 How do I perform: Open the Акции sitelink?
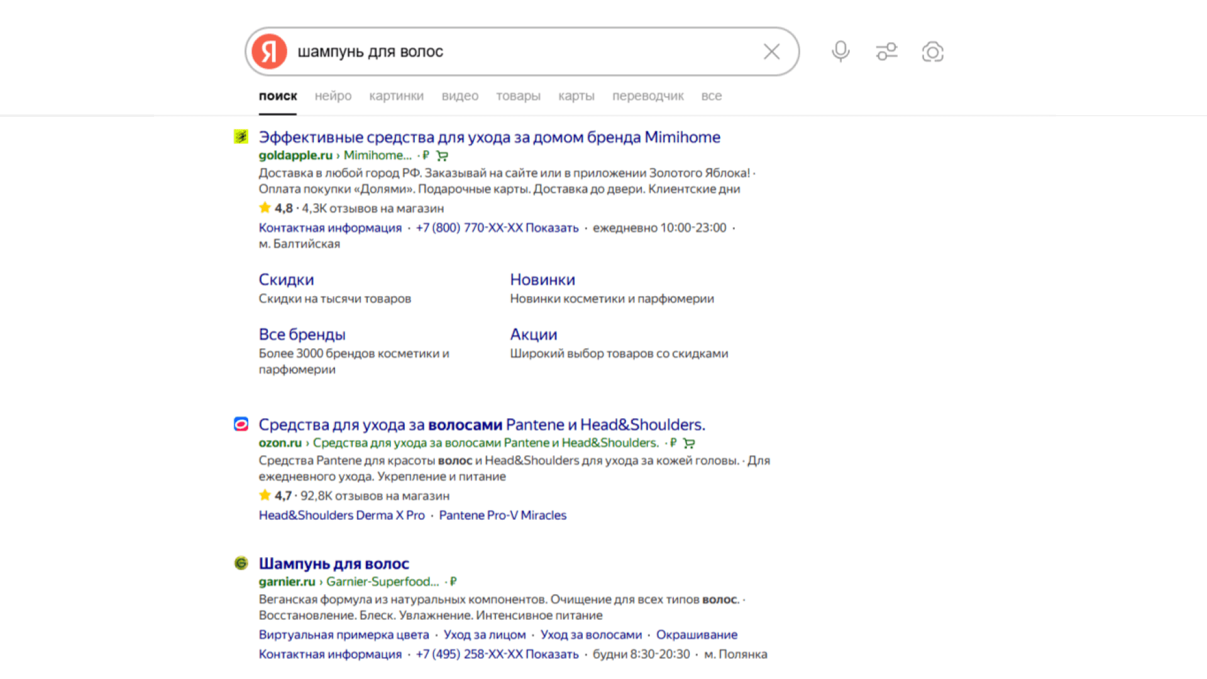pos(533,334)
